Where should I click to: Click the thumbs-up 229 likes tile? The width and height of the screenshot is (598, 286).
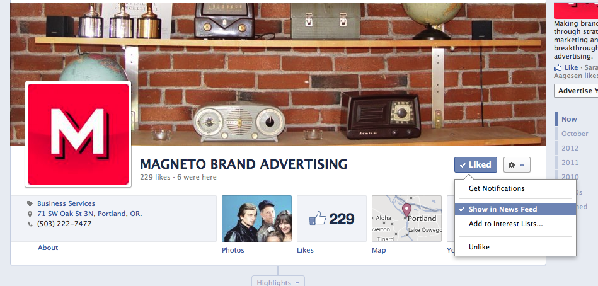pyautogui.click(x=331, y=219)
